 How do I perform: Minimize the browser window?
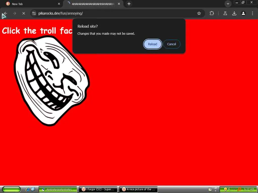tap(237, 3)
